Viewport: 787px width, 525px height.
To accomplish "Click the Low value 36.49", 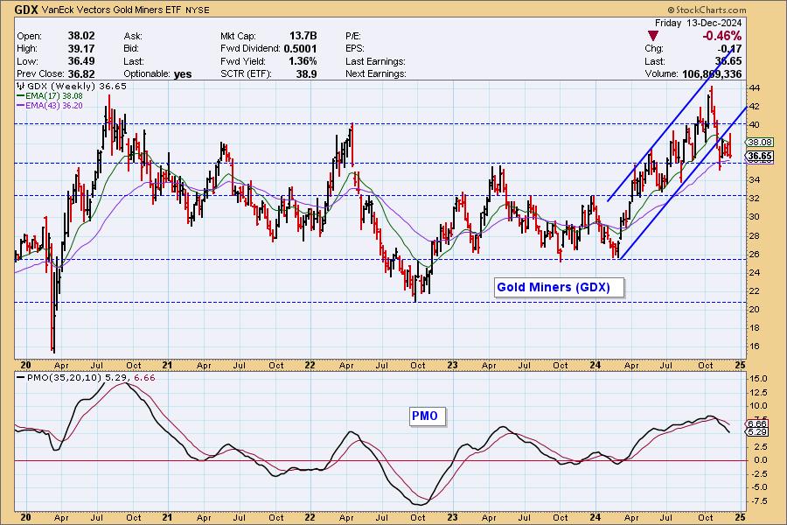I will (81, 61).
